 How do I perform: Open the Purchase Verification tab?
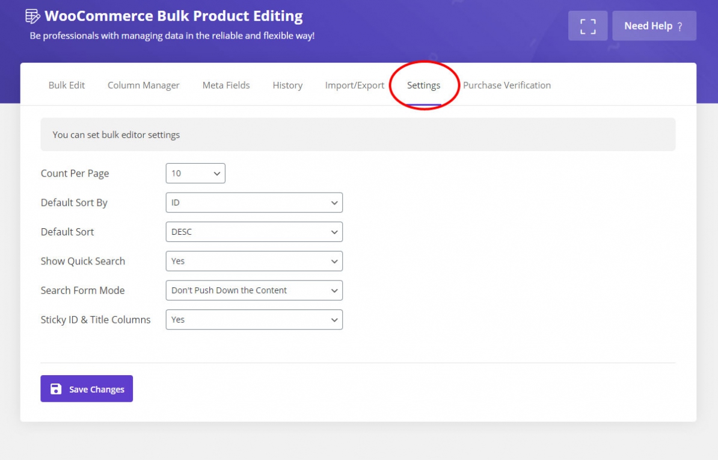pos(507,85)
